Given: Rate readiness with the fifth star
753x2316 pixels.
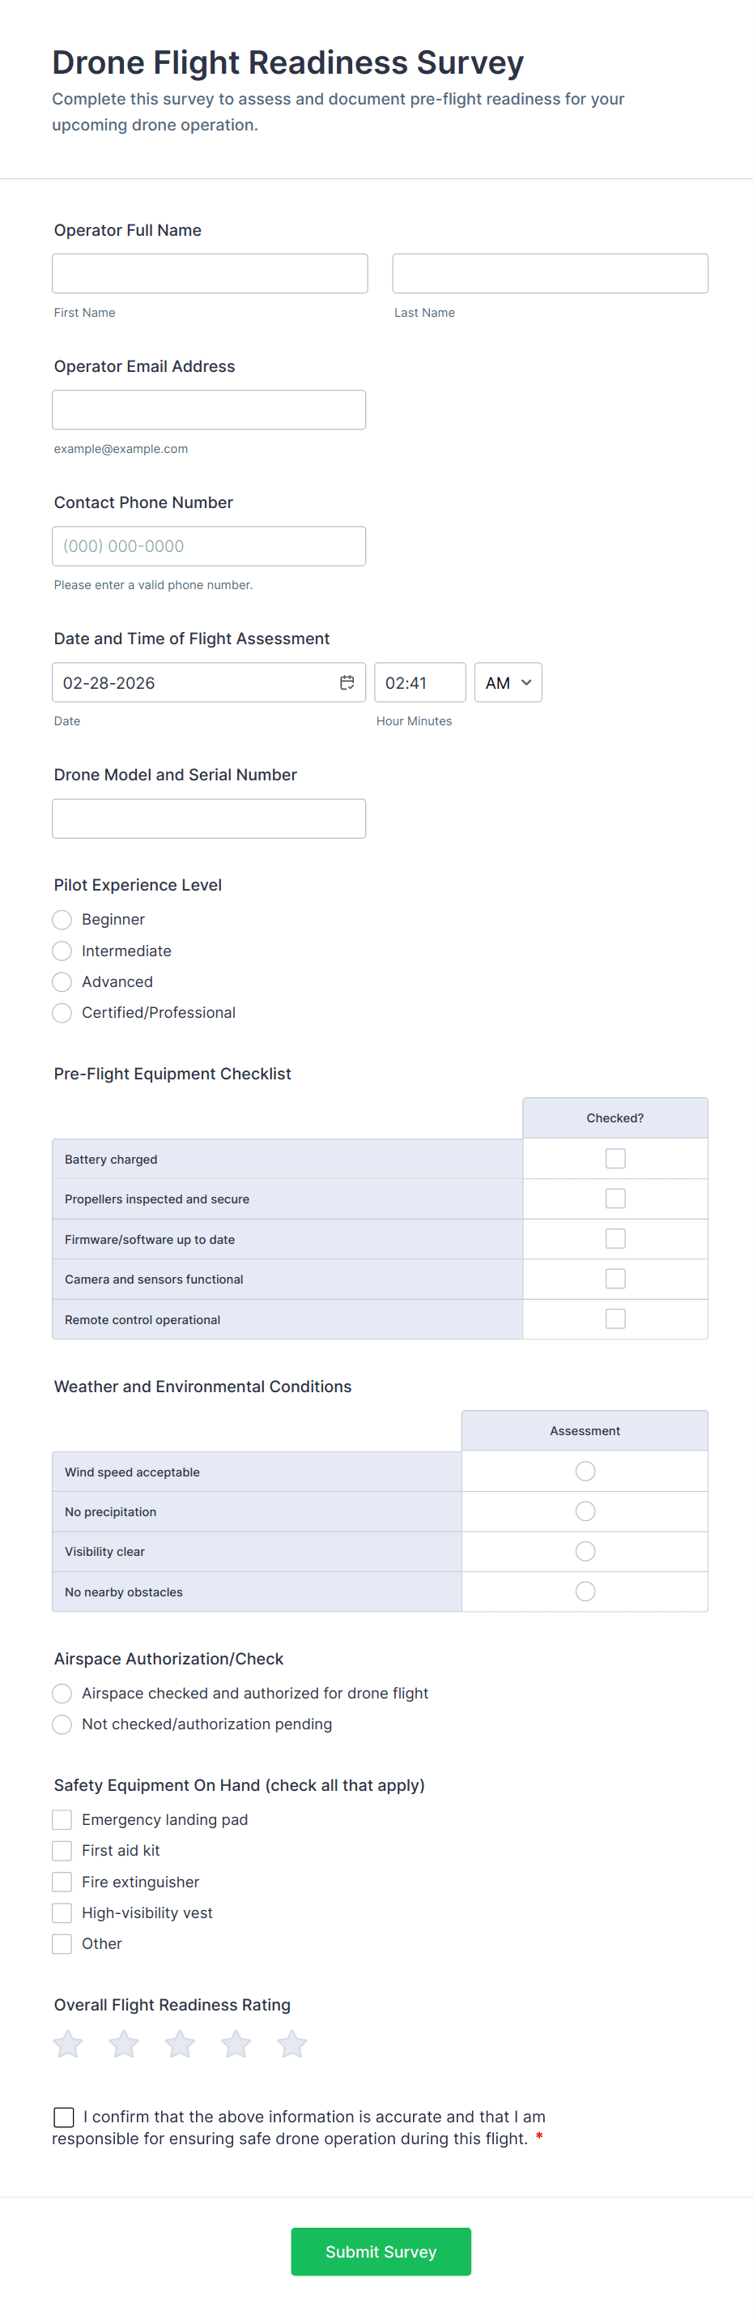Looking at the screenshot, I should tap(292, 2044).
